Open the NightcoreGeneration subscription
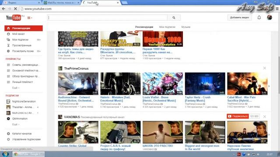The height and width of the screenshot is (157, 280). 24,102
